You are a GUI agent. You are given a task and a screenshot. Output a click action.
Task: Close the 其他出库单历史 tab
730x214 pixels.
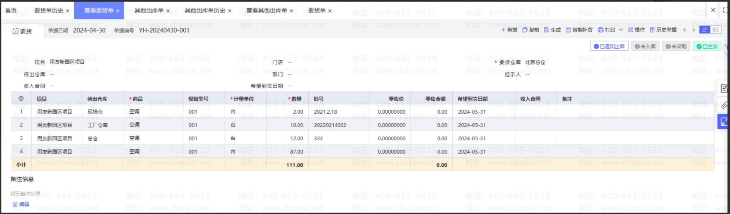(230, 11)
